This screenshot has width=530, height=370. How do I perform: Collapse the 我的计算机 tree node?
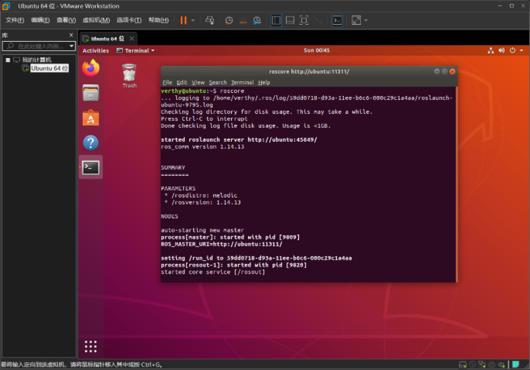click(x=8, y=60)
